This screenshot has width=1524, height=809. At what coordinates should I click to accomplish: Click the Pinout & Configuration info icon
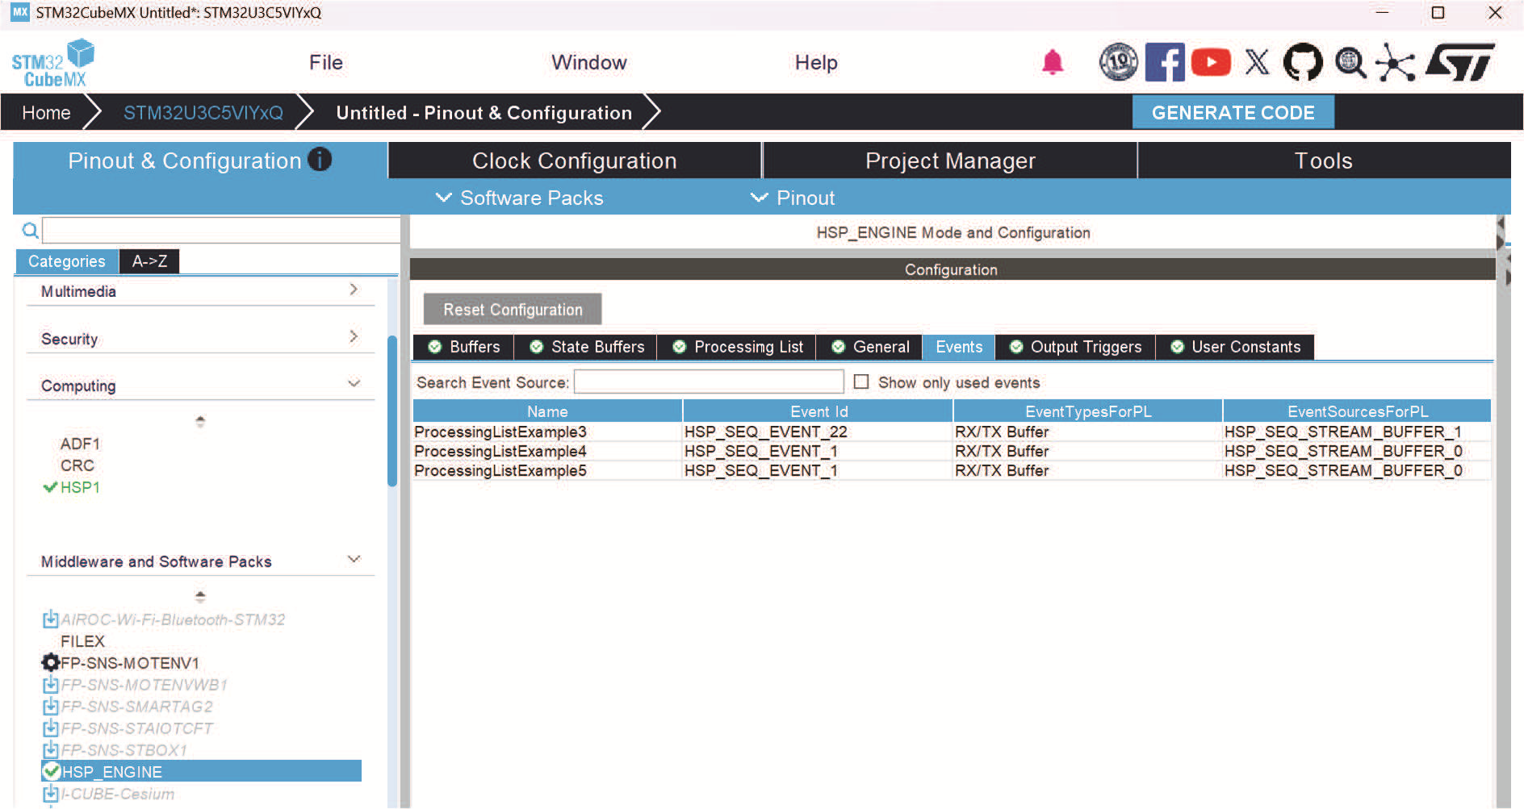pos(320,160)
